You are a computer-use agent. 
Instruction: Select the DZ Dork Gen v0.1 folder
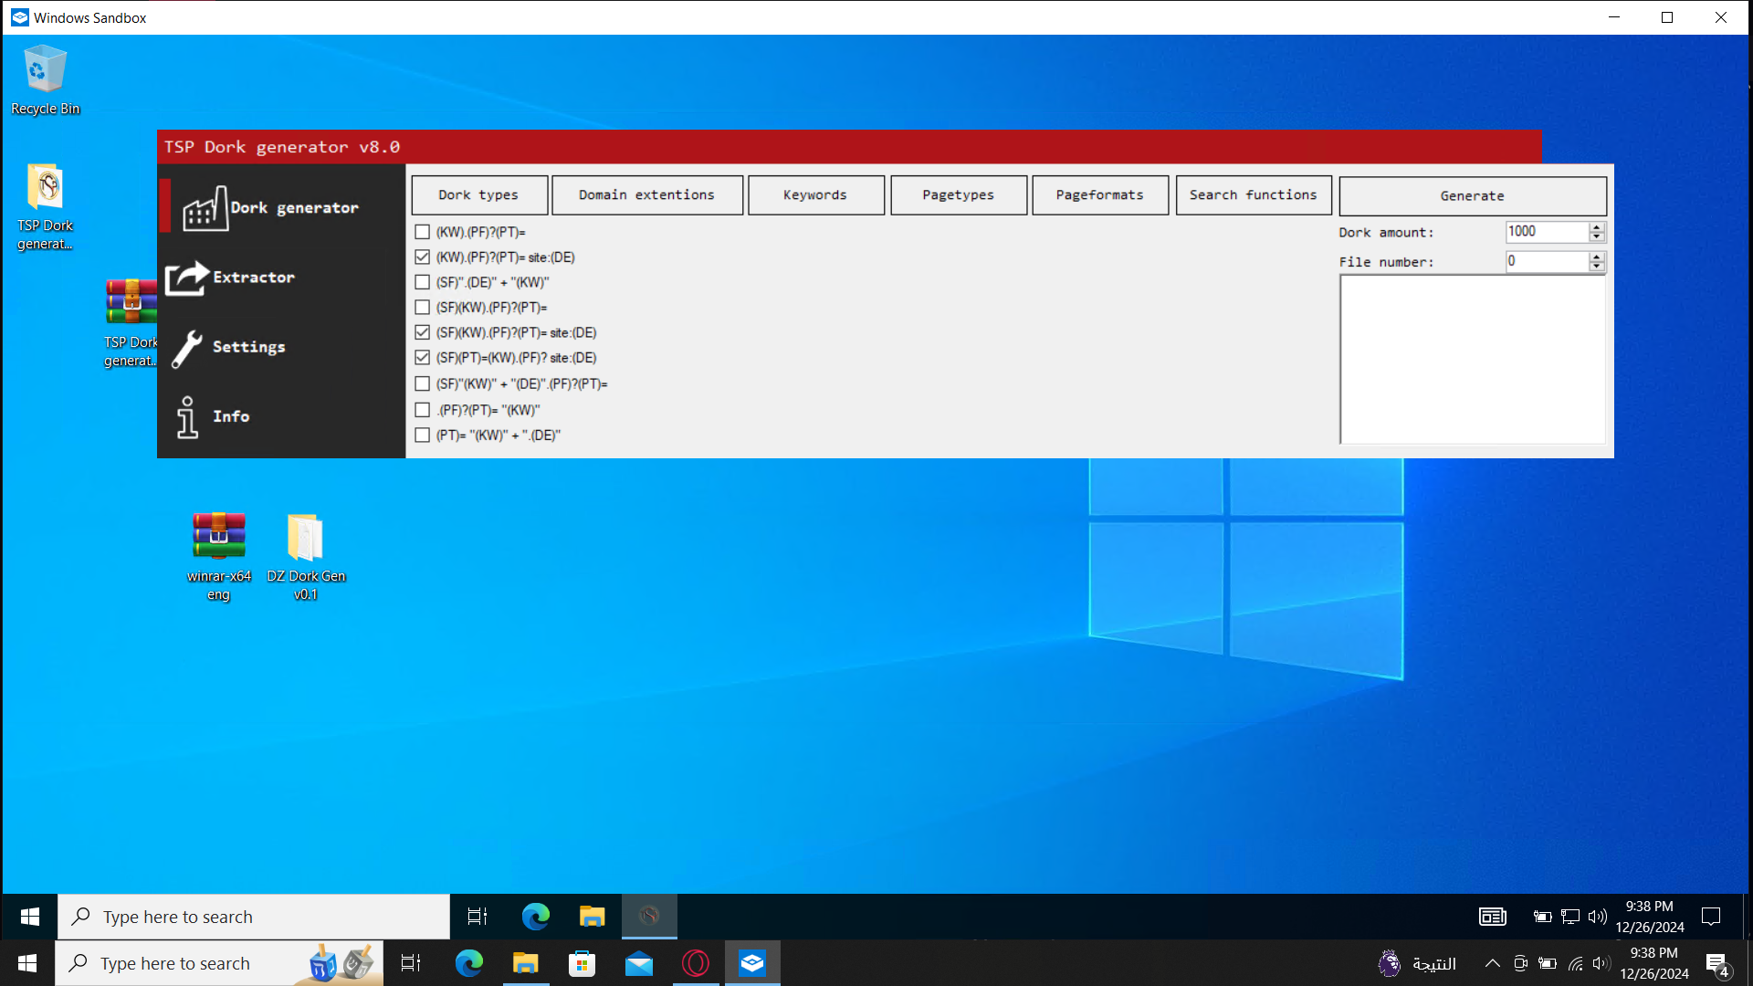pyautogui.click(x=305, y=556)
